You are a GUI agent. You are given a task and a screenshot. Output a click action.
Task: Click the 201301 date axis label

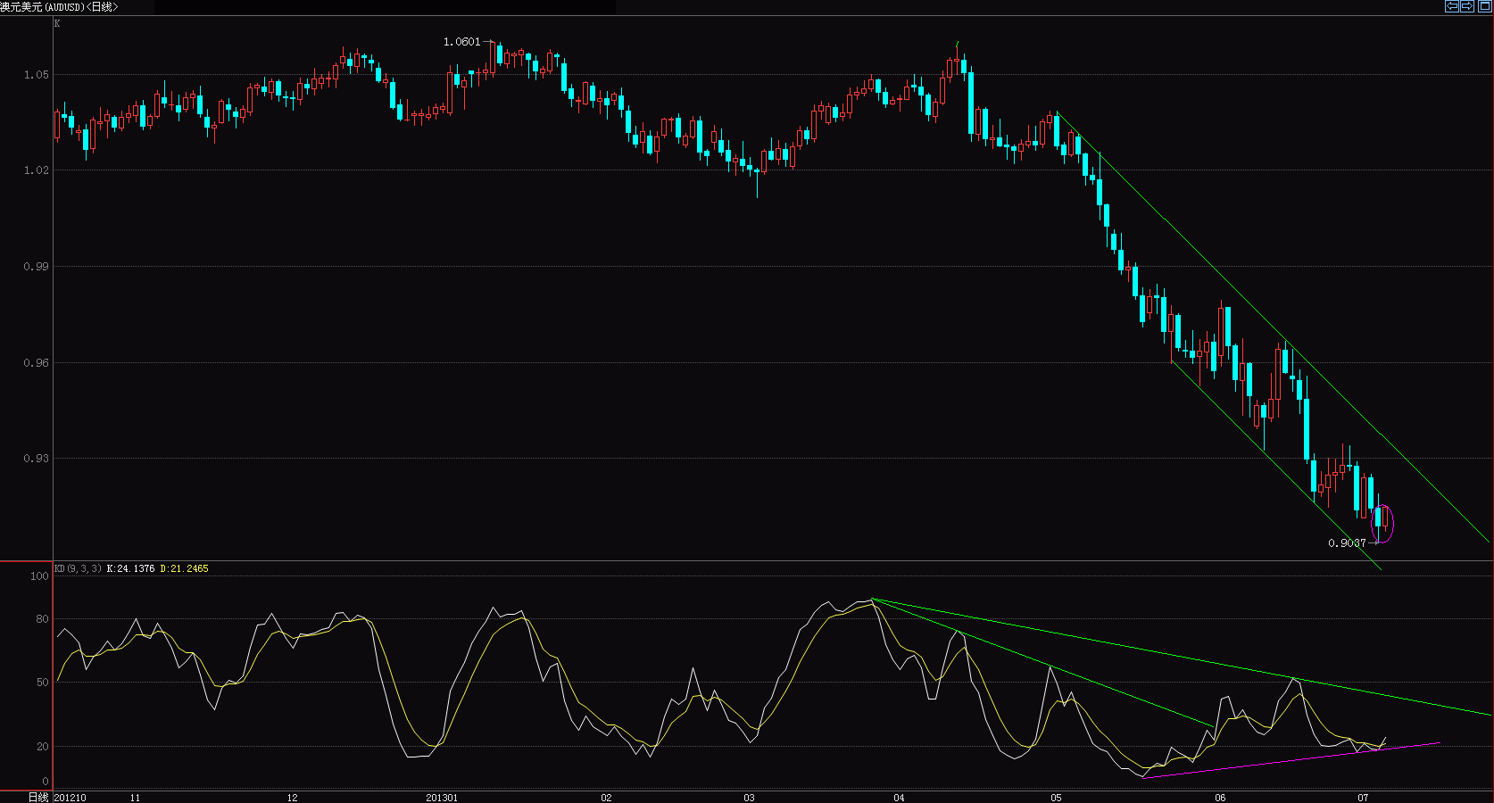(x=442, y=798)
